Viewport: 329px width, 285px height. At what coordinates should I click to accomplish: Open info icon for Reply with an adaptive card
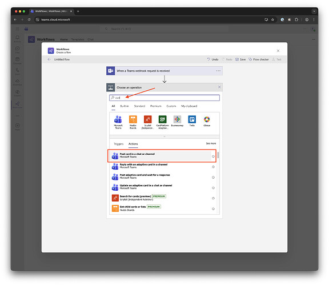pos(213,167)
